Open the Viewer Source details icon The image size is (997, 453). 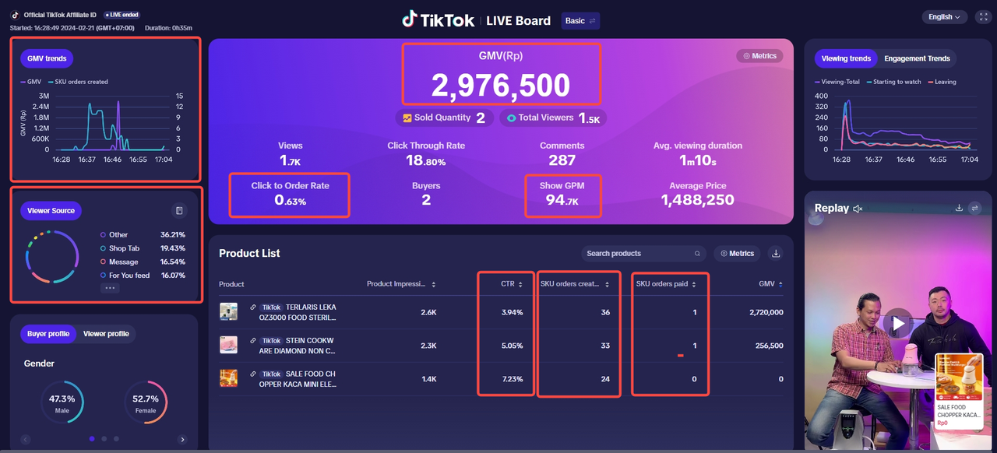[179, 211]
